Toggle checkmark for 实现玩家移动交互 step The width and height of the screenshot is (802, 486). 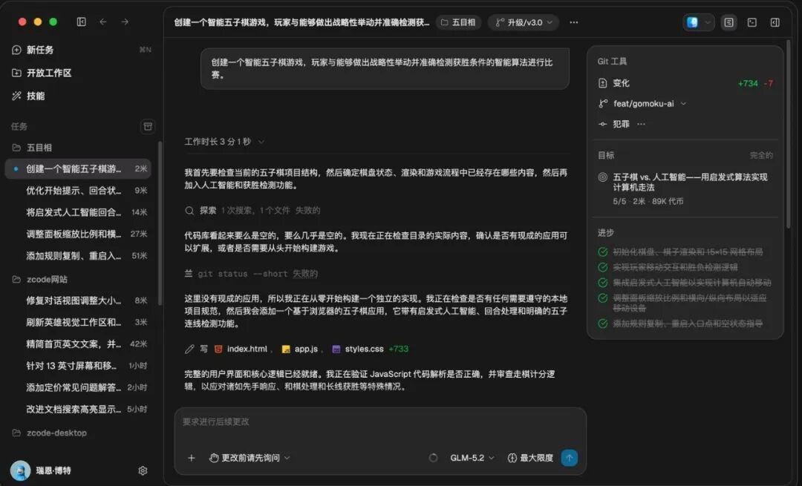[602, 267]
